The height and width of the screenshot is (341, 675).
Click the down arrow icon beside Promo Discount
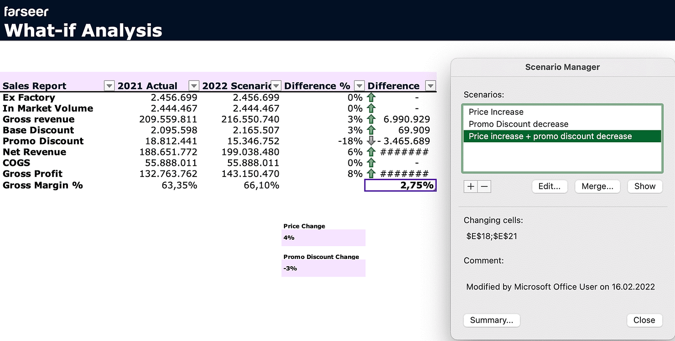[x=372, y=141]
